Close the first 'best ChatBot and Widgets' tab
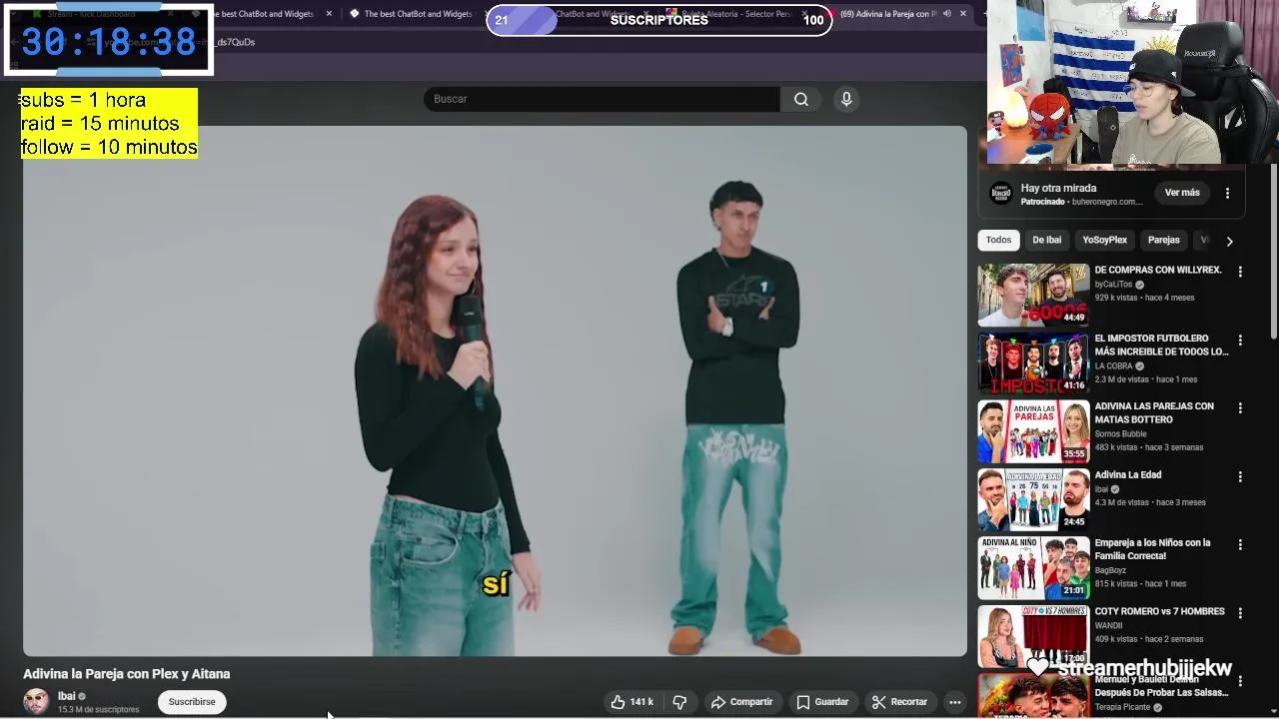The width and height of the screenshot is (1279, 719). click(x=329, y=14)
